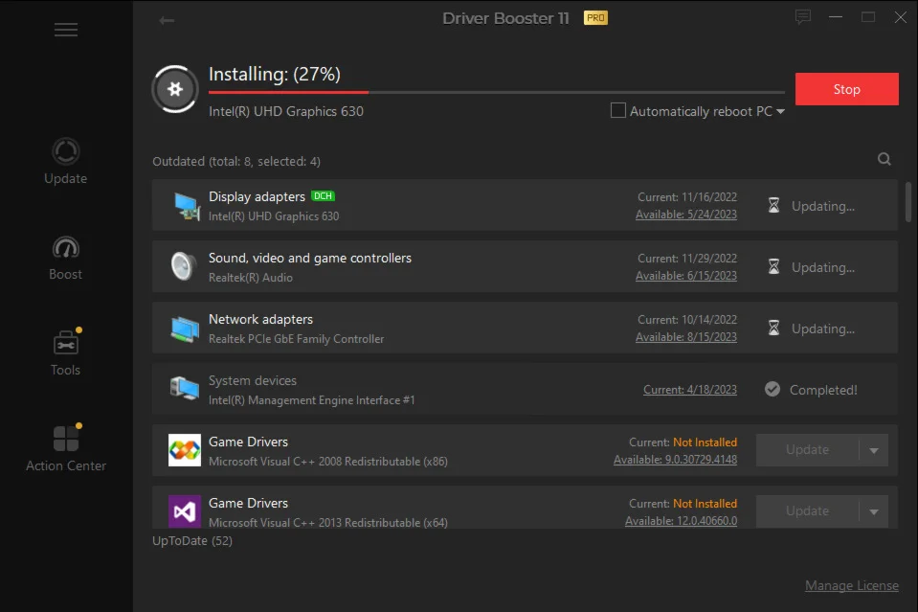Click the Realtek Audio speaker icon
918x612 pixels.
[x=184, y=266]
